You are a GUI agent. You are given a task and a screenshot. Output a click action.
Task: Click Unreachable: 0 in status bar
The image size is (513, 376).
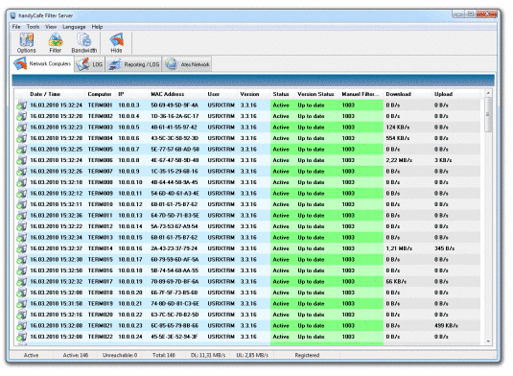click(x=120, y=356)
